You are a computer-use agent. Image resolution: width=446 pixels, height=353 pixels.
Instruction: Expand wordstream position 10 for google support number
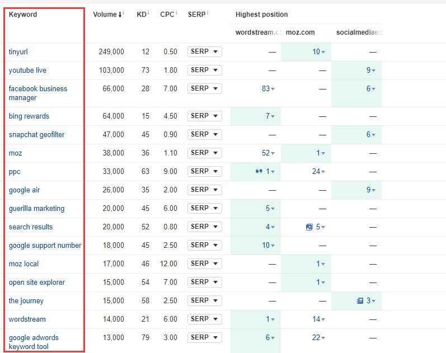(268, 245)
